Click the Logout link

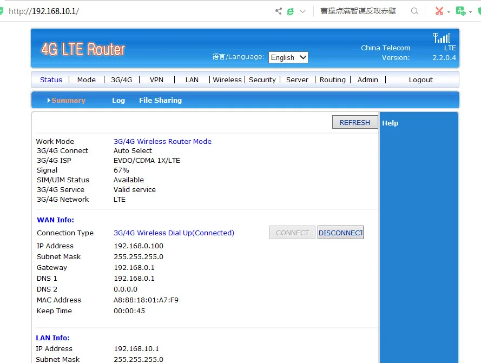(x=420, y=80)
